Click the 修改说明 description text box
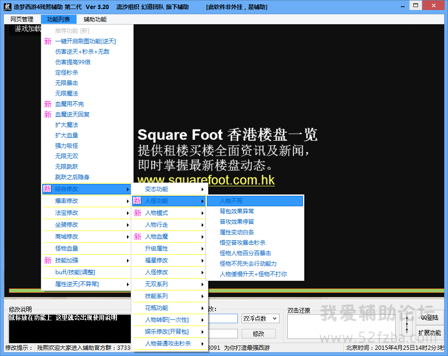448x356 pixels. tap(70, 328)
